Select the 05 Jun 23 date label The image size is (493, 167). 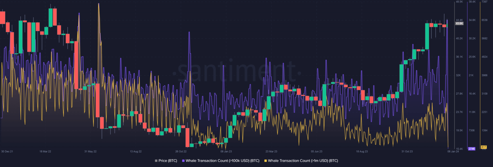pyautogui.click(x=316, y=151)
